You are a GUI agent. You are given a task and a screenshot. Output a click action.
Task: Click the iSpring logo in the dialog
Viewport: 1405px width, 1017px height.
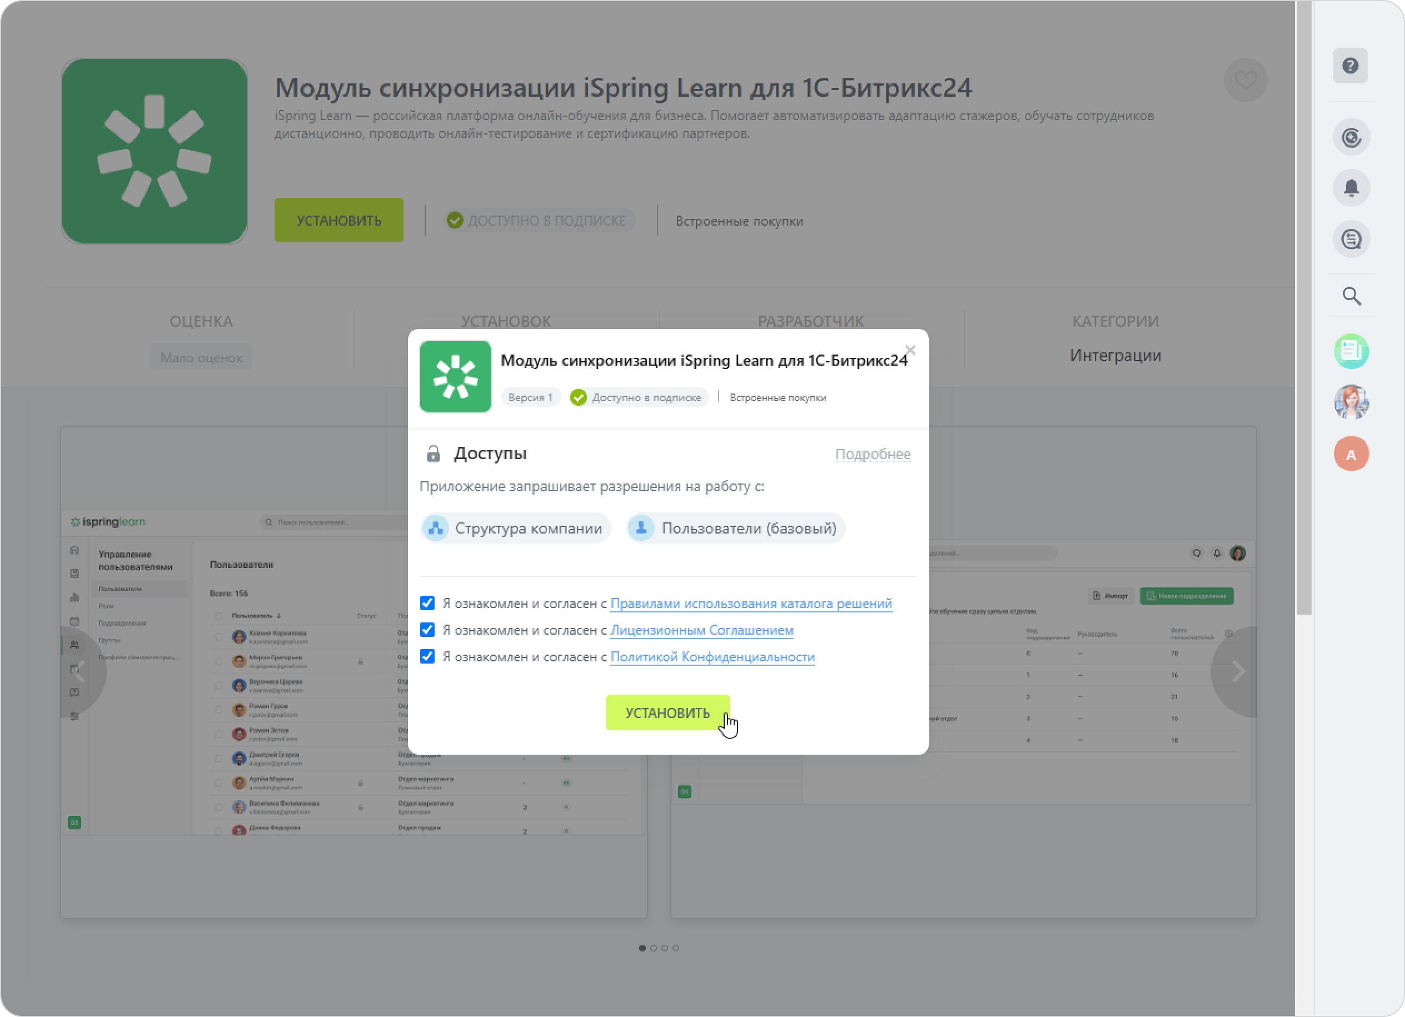(455, 377)
